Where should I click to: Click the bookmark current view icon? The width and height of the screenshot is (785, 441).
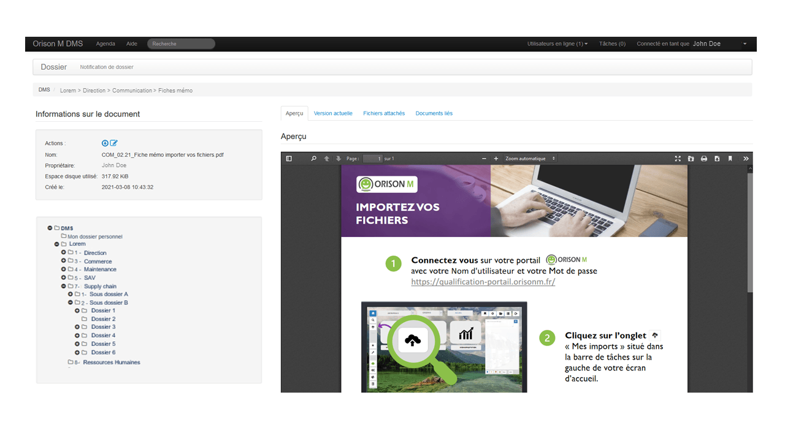(x=730, y=159)
